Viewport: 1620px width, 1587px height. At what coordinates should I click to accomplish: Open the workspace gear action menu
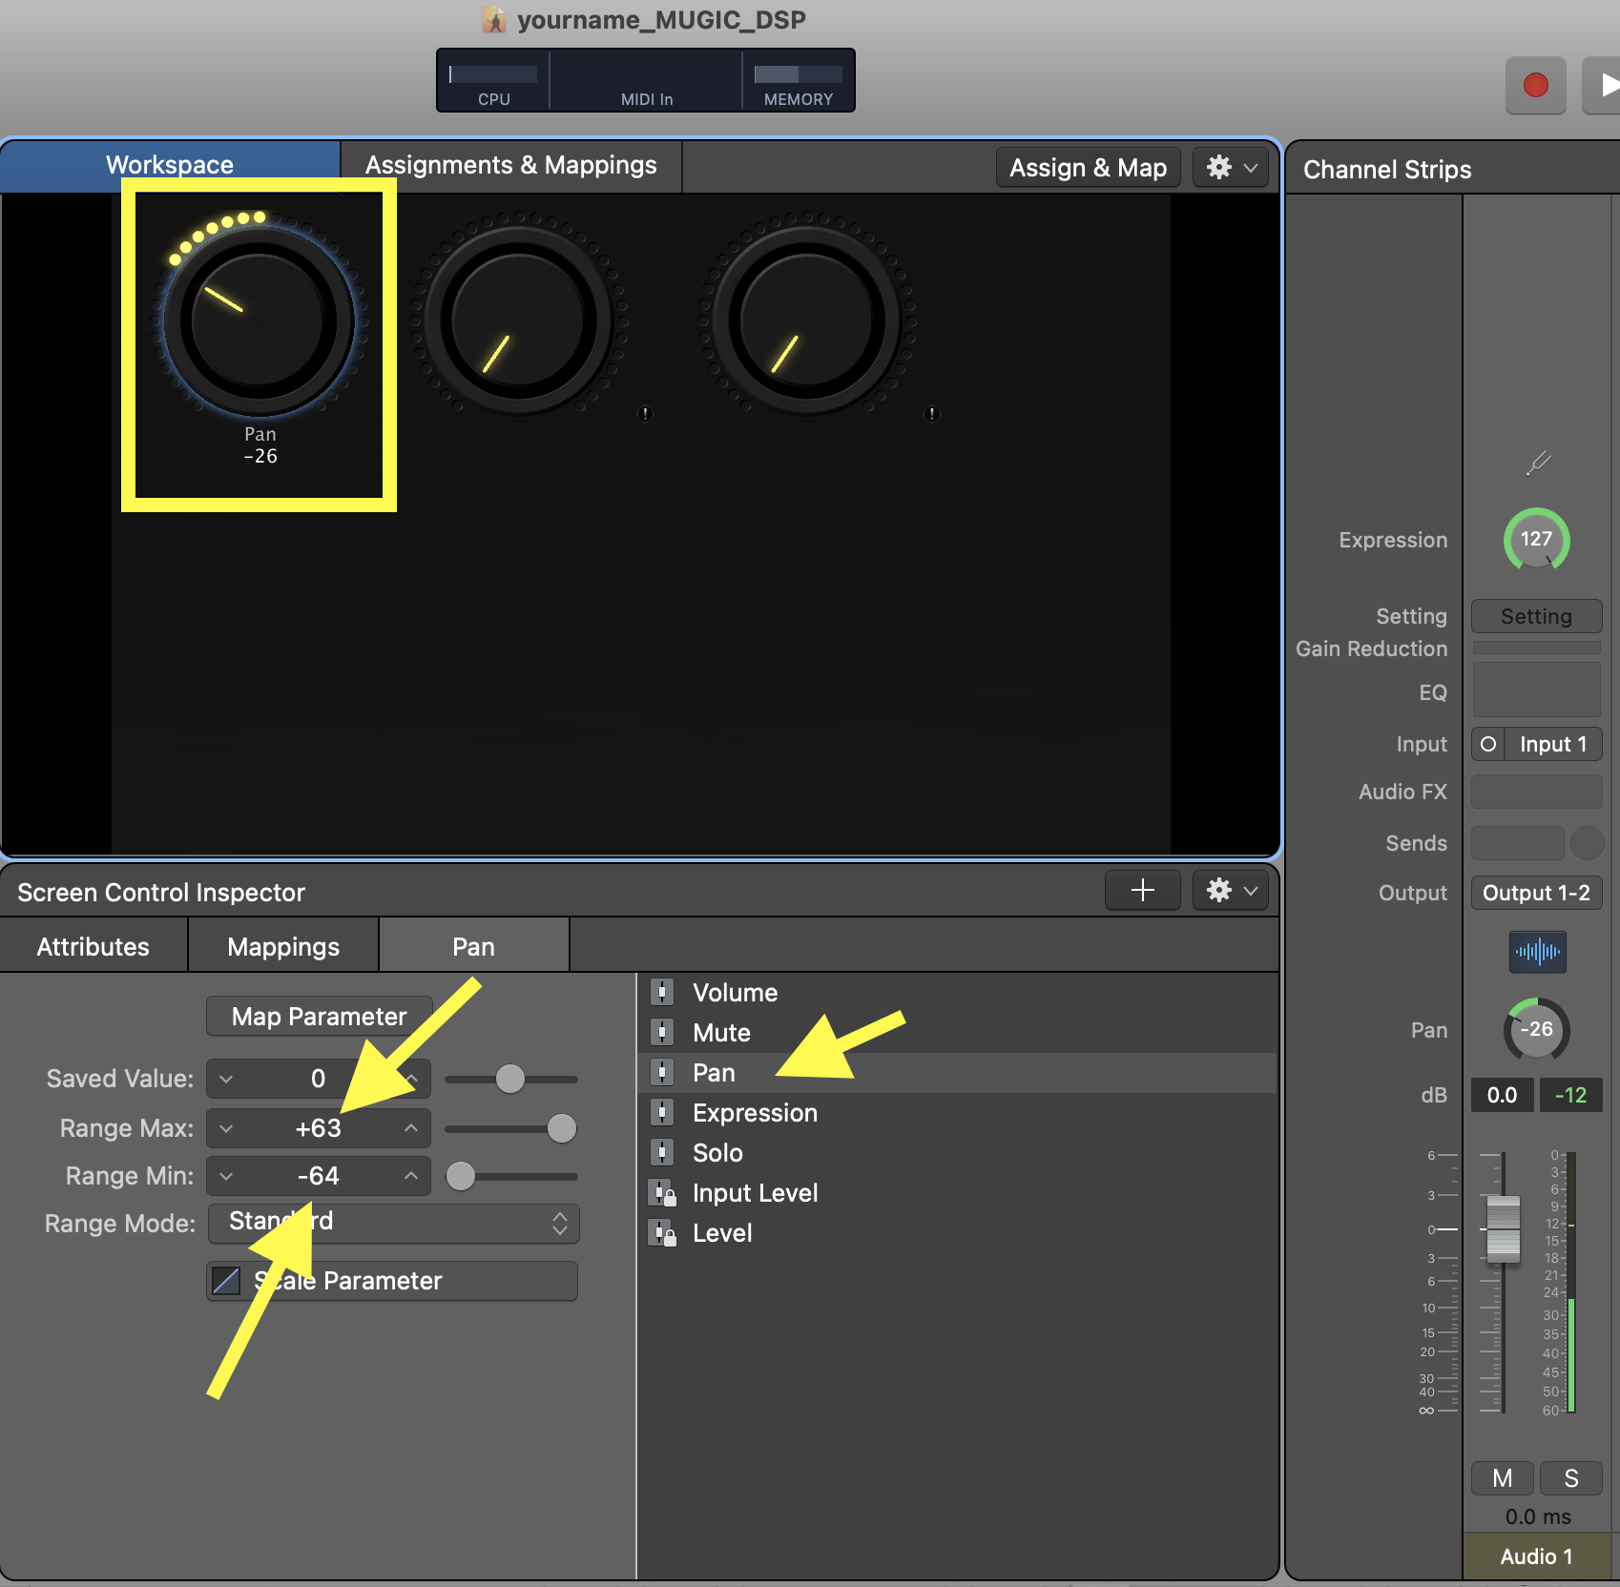coord(1230,168)
